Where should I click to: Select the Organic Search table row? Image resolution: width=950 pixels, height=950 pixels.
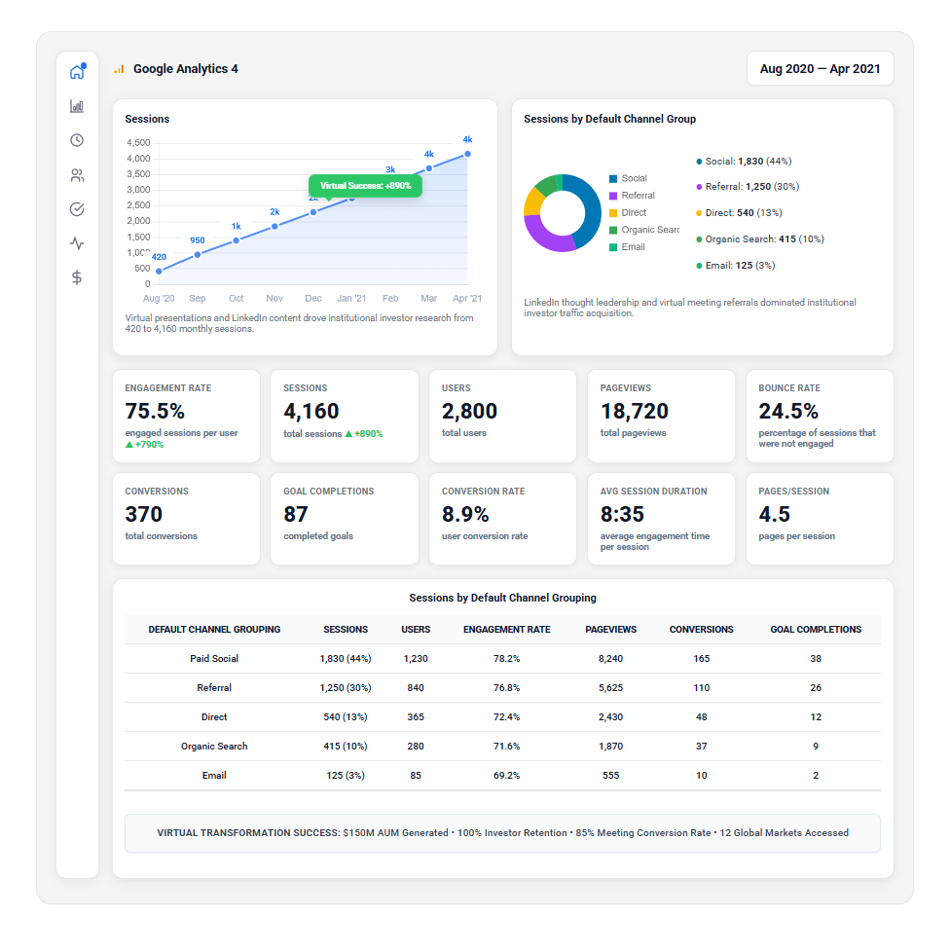214,747
